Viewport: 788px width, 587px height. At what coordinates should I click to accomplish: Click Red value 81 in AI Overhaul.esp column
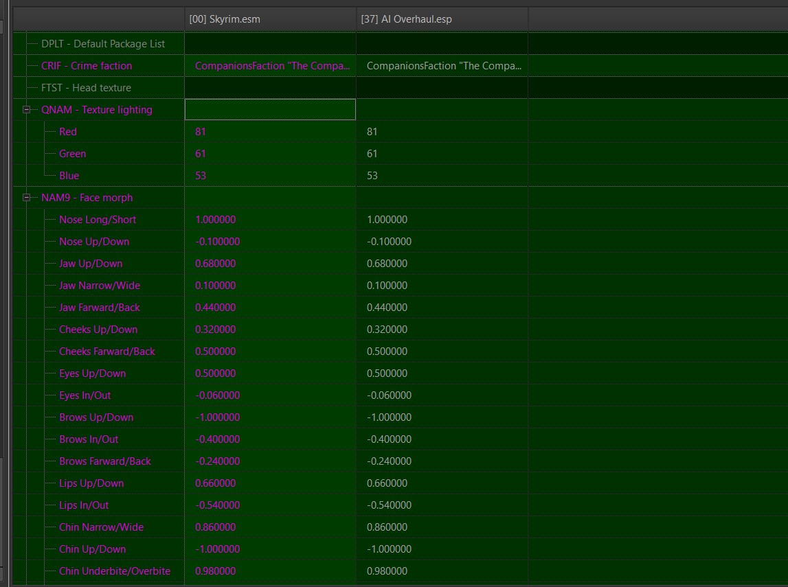tap(372, 132)
